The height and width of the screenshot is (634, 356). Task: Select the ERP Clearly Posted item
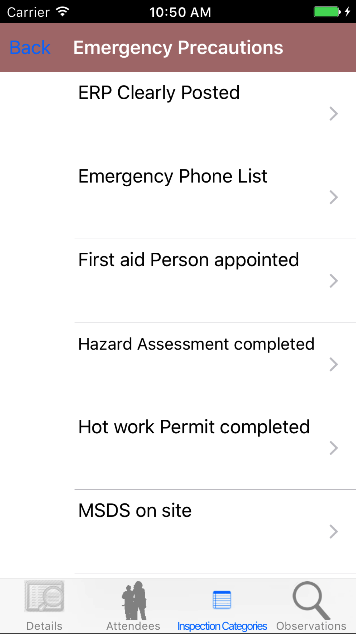(159, 93)
